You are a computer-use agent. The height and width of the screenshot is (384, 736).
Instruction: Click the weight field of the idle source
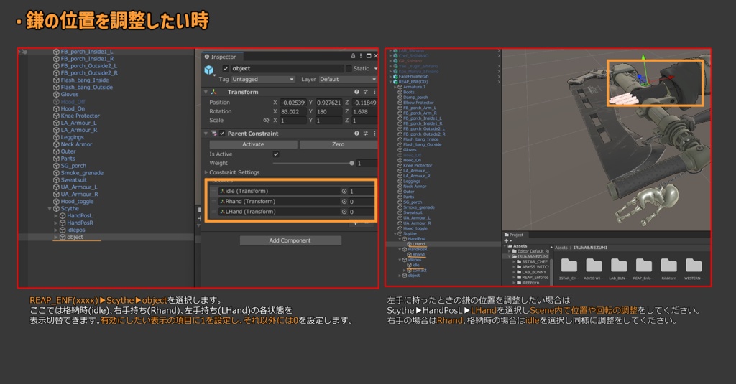[361, 192]
